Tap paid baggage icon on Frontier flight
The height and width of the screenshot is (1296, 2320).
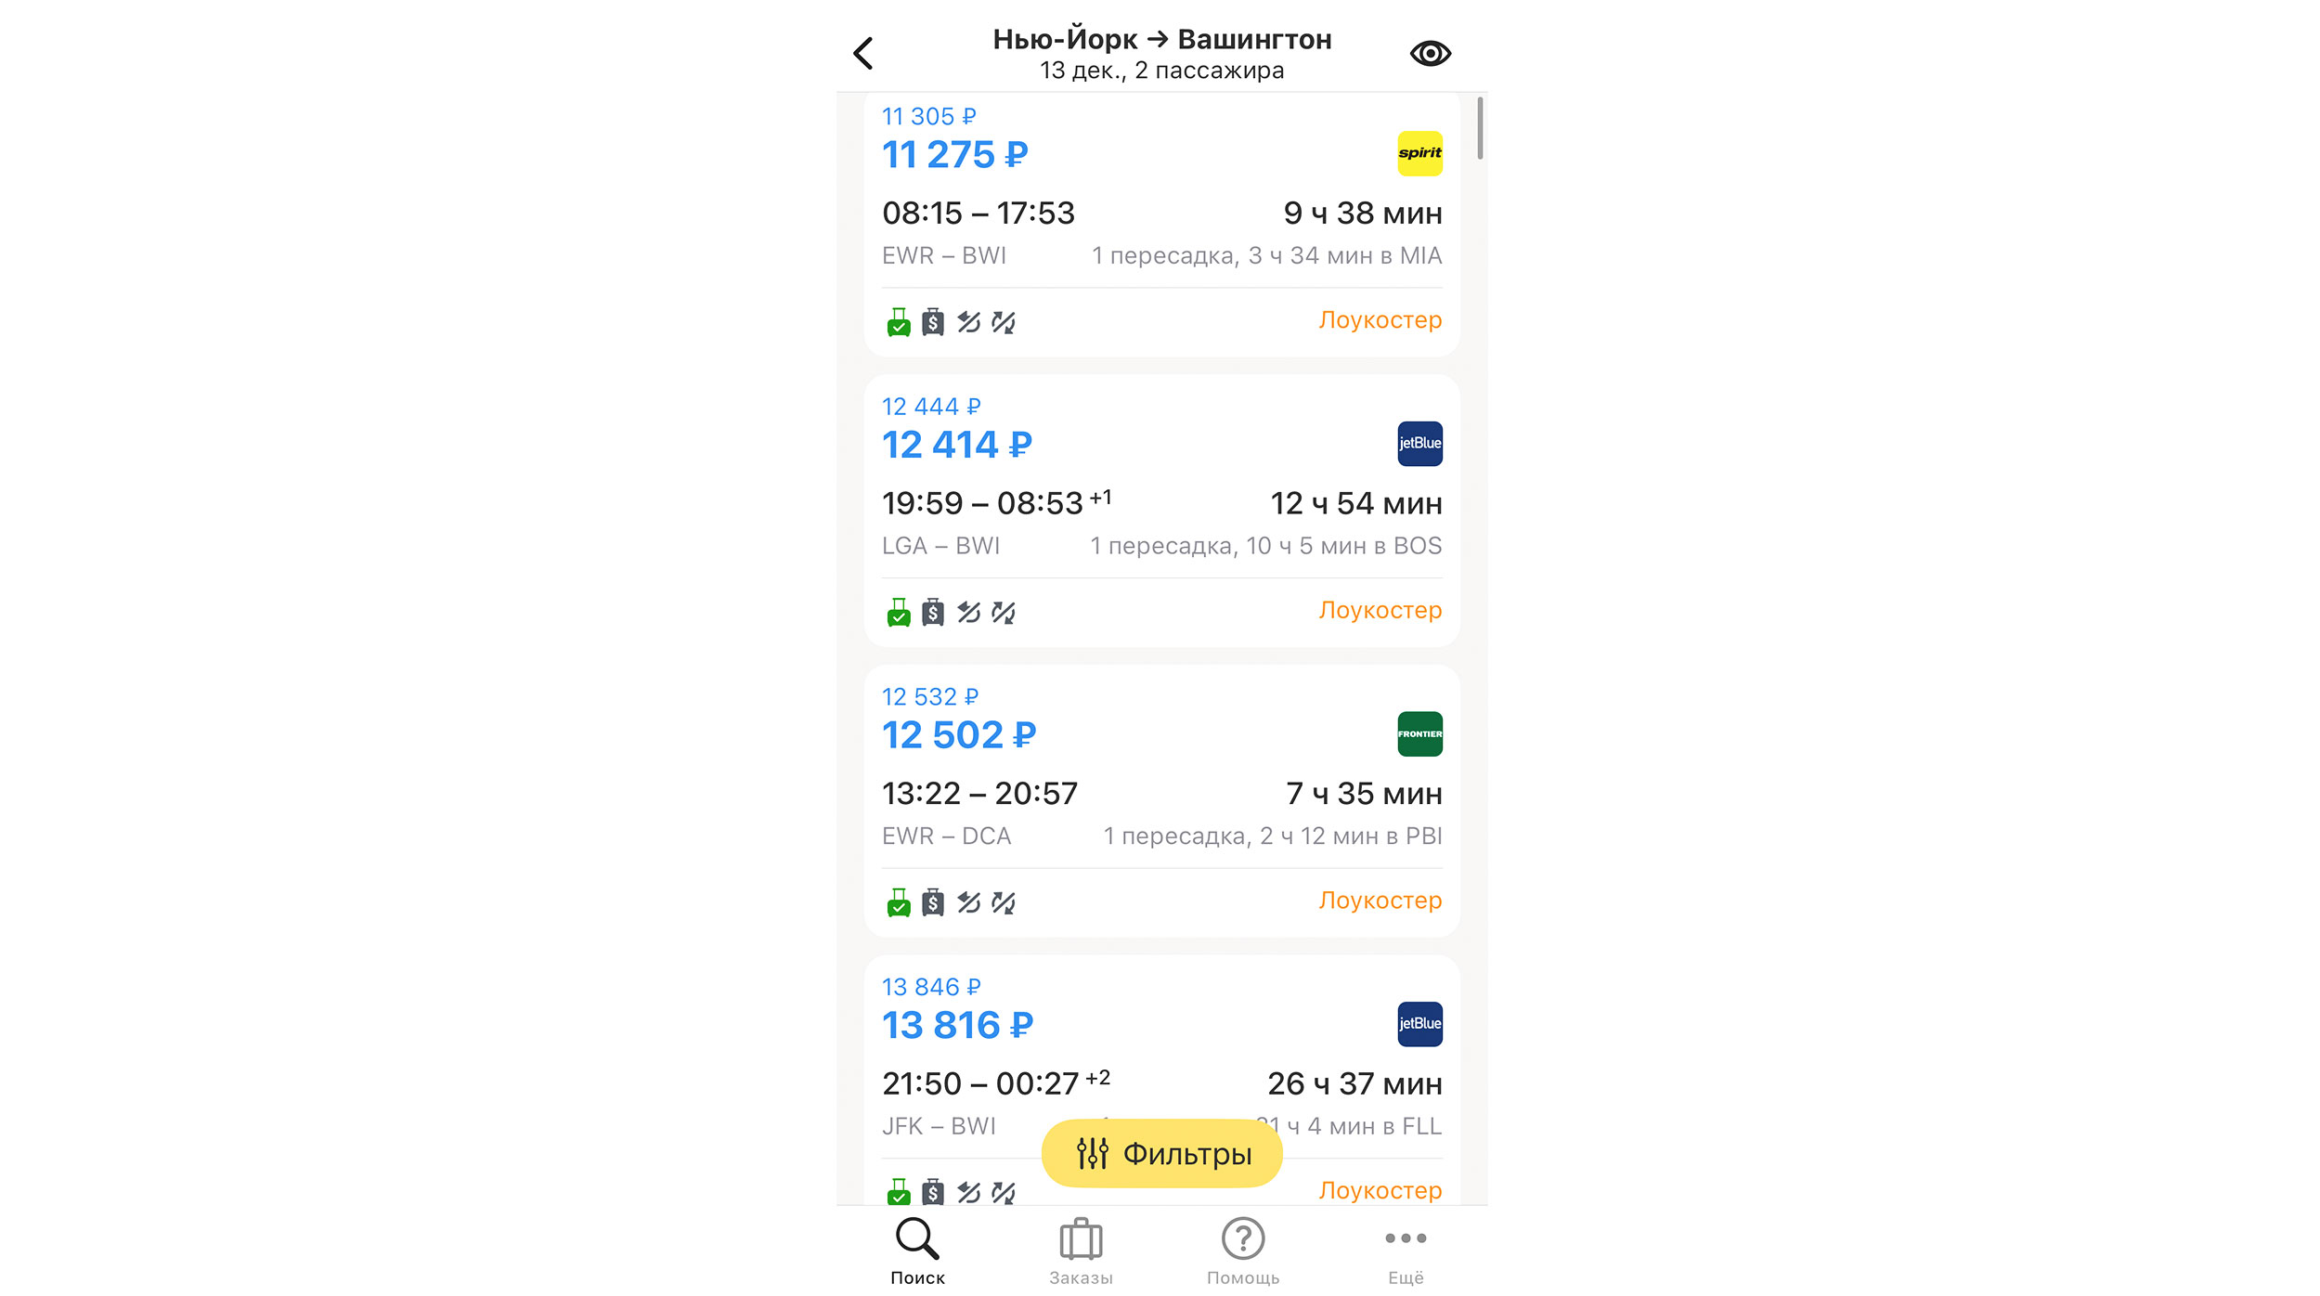[x=933, y=902]
